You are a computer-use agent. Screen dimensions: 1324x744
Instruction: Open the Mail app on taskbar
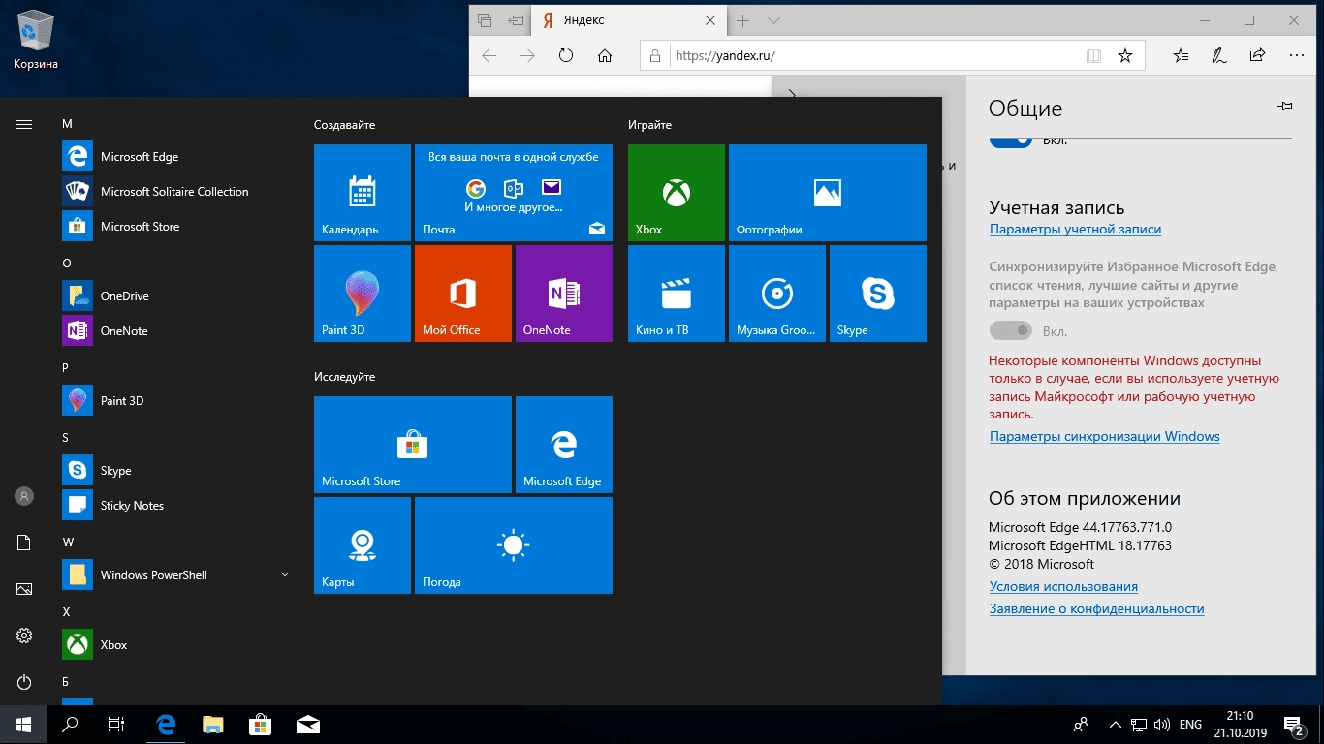pos(308,725)
